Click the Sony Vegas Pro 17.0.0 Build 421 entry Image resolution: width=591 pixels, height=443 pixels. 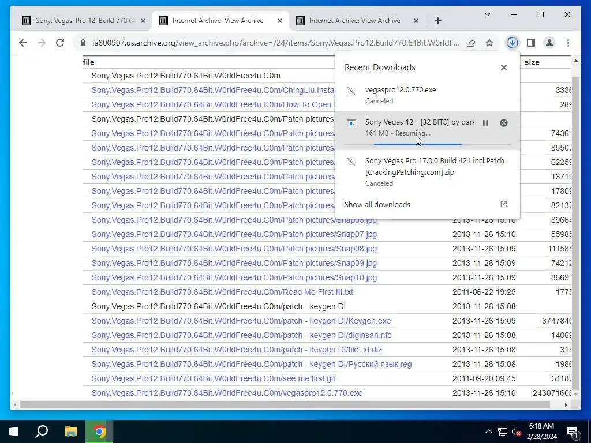[428, 172]
